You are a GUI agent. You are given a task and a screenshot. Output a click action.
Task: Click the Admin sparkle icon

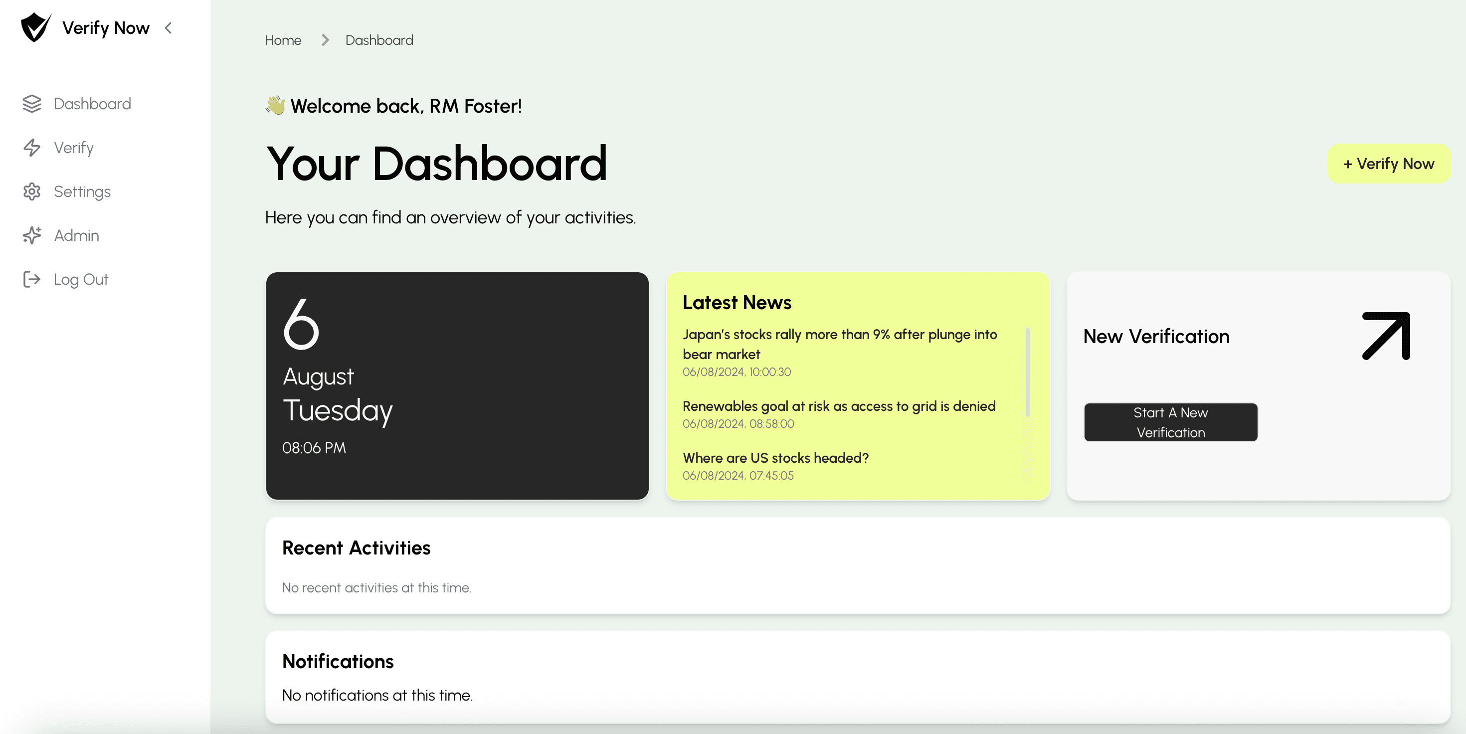coord(32,235)
